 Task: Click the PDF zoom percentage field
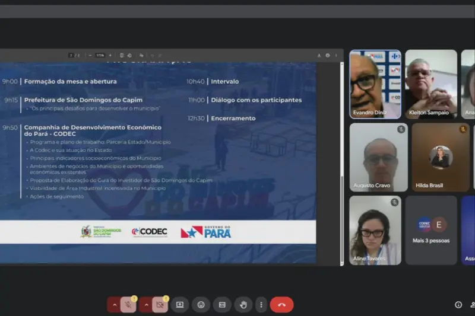(x=100, y=55)
